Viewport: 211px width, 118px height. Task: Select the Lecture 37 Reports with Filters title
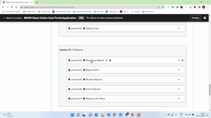point(95,99)
